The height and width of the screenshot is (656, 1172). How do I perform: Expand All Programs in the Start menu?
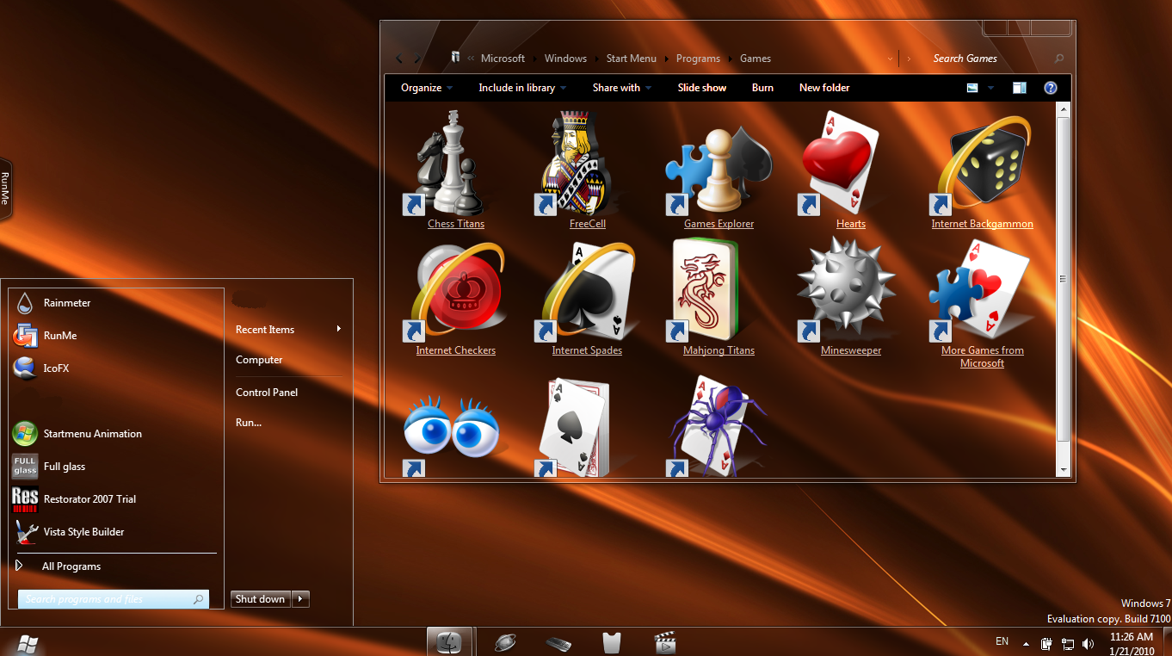[x=71, y=566]
